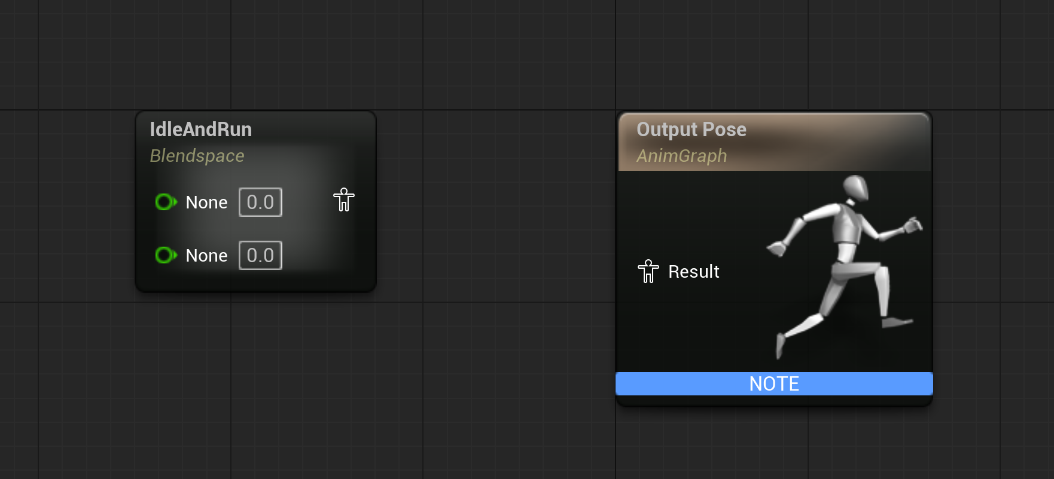Click the pose output pin on IdleAndRun node
1054x479 pixels.
click(344, 200)
